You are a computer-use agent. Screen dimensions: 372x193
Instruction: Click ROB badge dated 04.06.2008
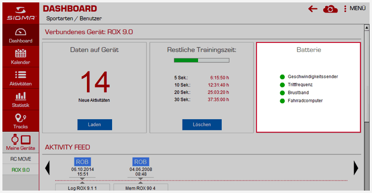pos(141,162)
